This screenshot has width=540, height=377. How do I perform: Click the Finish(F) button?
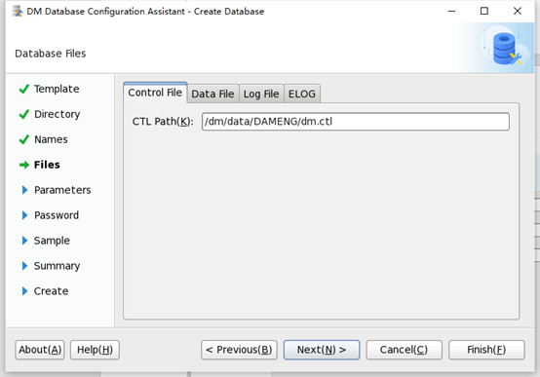486,350
